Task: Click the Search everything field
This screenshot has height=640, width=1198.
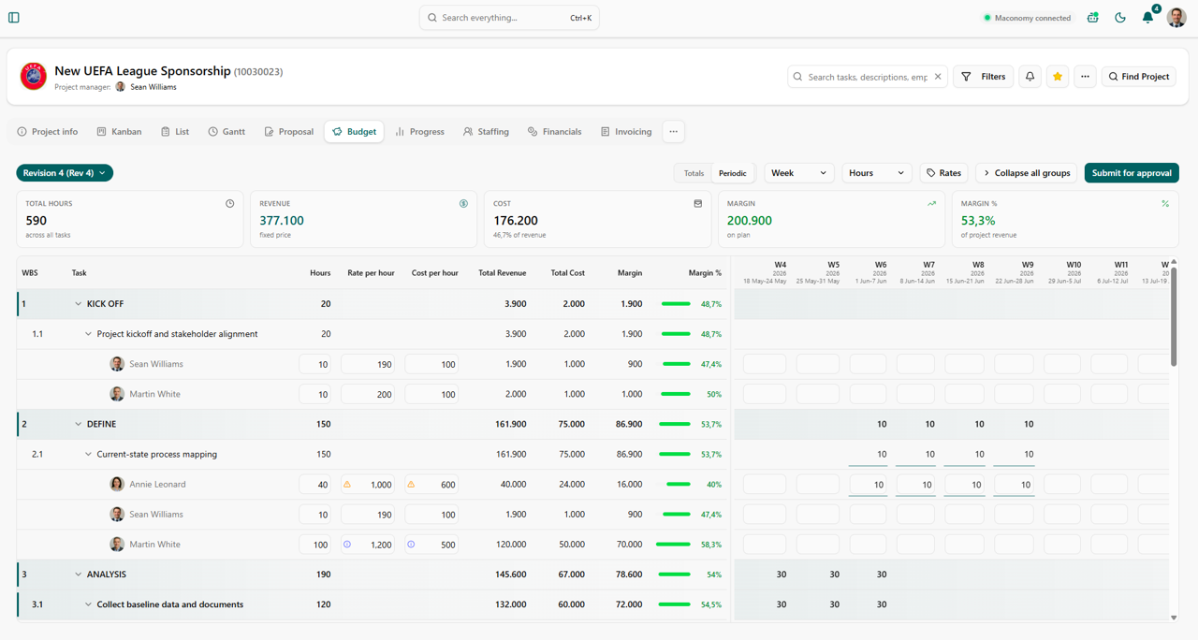Action: tap(509, 18)
